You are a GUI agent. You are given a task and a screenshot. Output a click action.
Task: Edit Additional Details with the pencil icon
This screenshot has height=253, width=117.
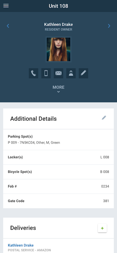tap(104, 118)
